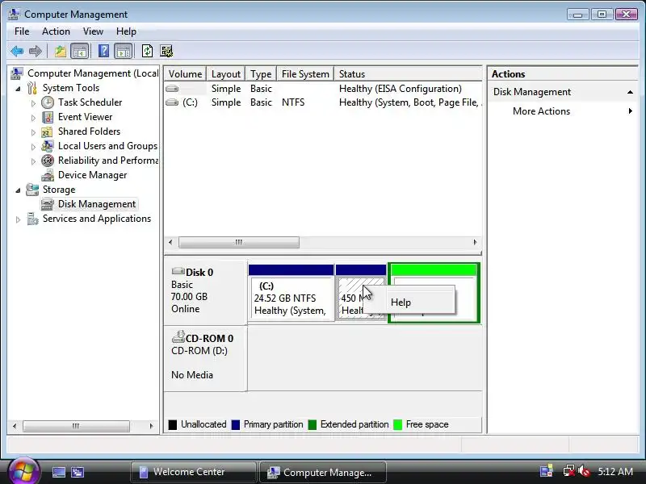Click the CD-ROM 0 drive icon
Image resolution: width=646 pixels, height=484 pixels.
click(178, 337)
